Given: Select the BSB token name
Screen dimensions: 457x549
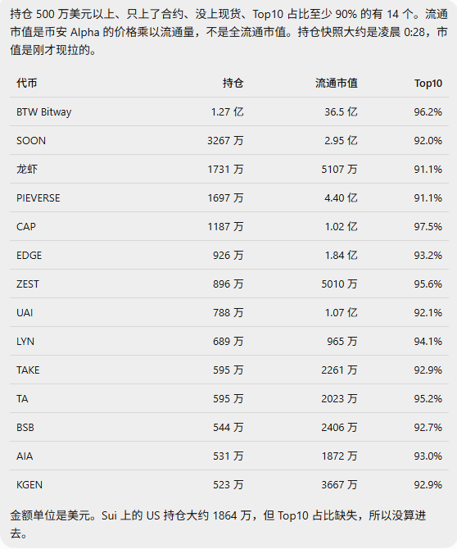Looking at the screenshot, I should pyautogui.click(x=25, y=428).
